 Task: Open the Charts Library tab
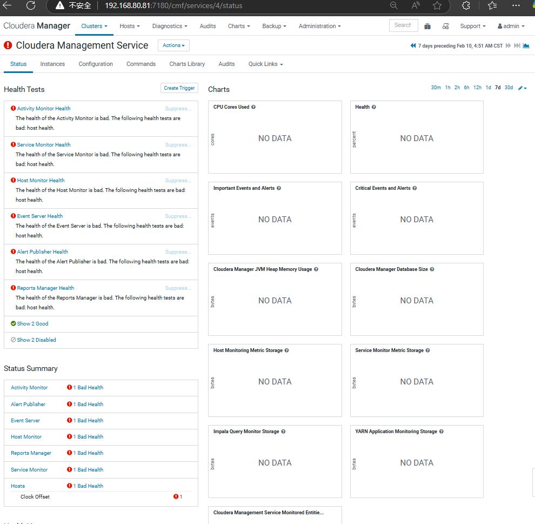(x=187, y=64)
